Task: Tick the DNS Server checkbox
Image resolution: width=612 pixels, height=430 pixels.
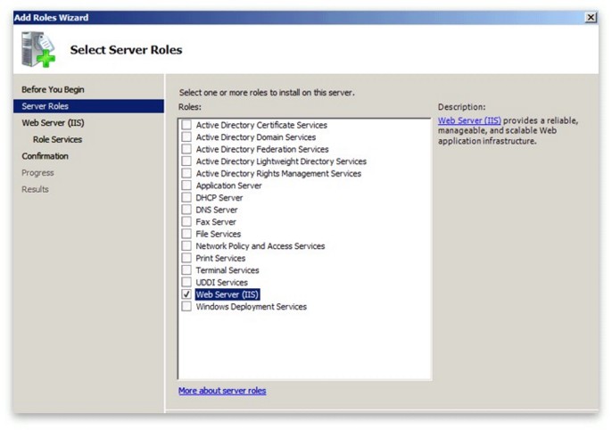Action: [186, 210]
